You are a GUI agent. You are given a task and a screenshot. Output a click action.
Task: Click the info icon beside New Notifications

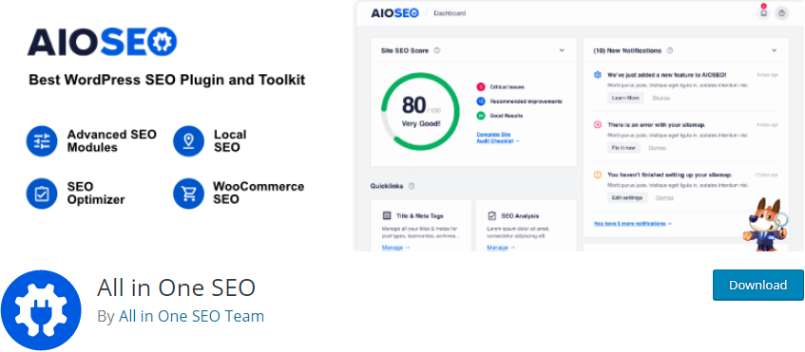[669, 50]
